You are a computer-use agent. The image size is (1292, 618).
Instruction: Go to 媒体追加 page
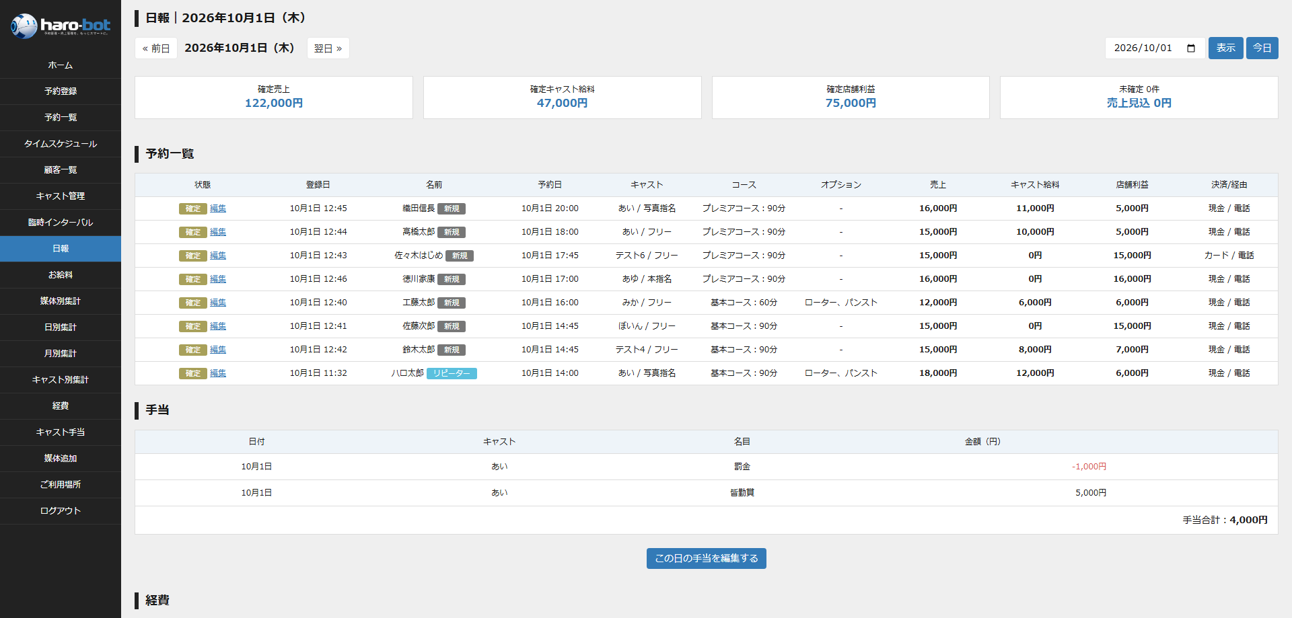tap(61, 459)
